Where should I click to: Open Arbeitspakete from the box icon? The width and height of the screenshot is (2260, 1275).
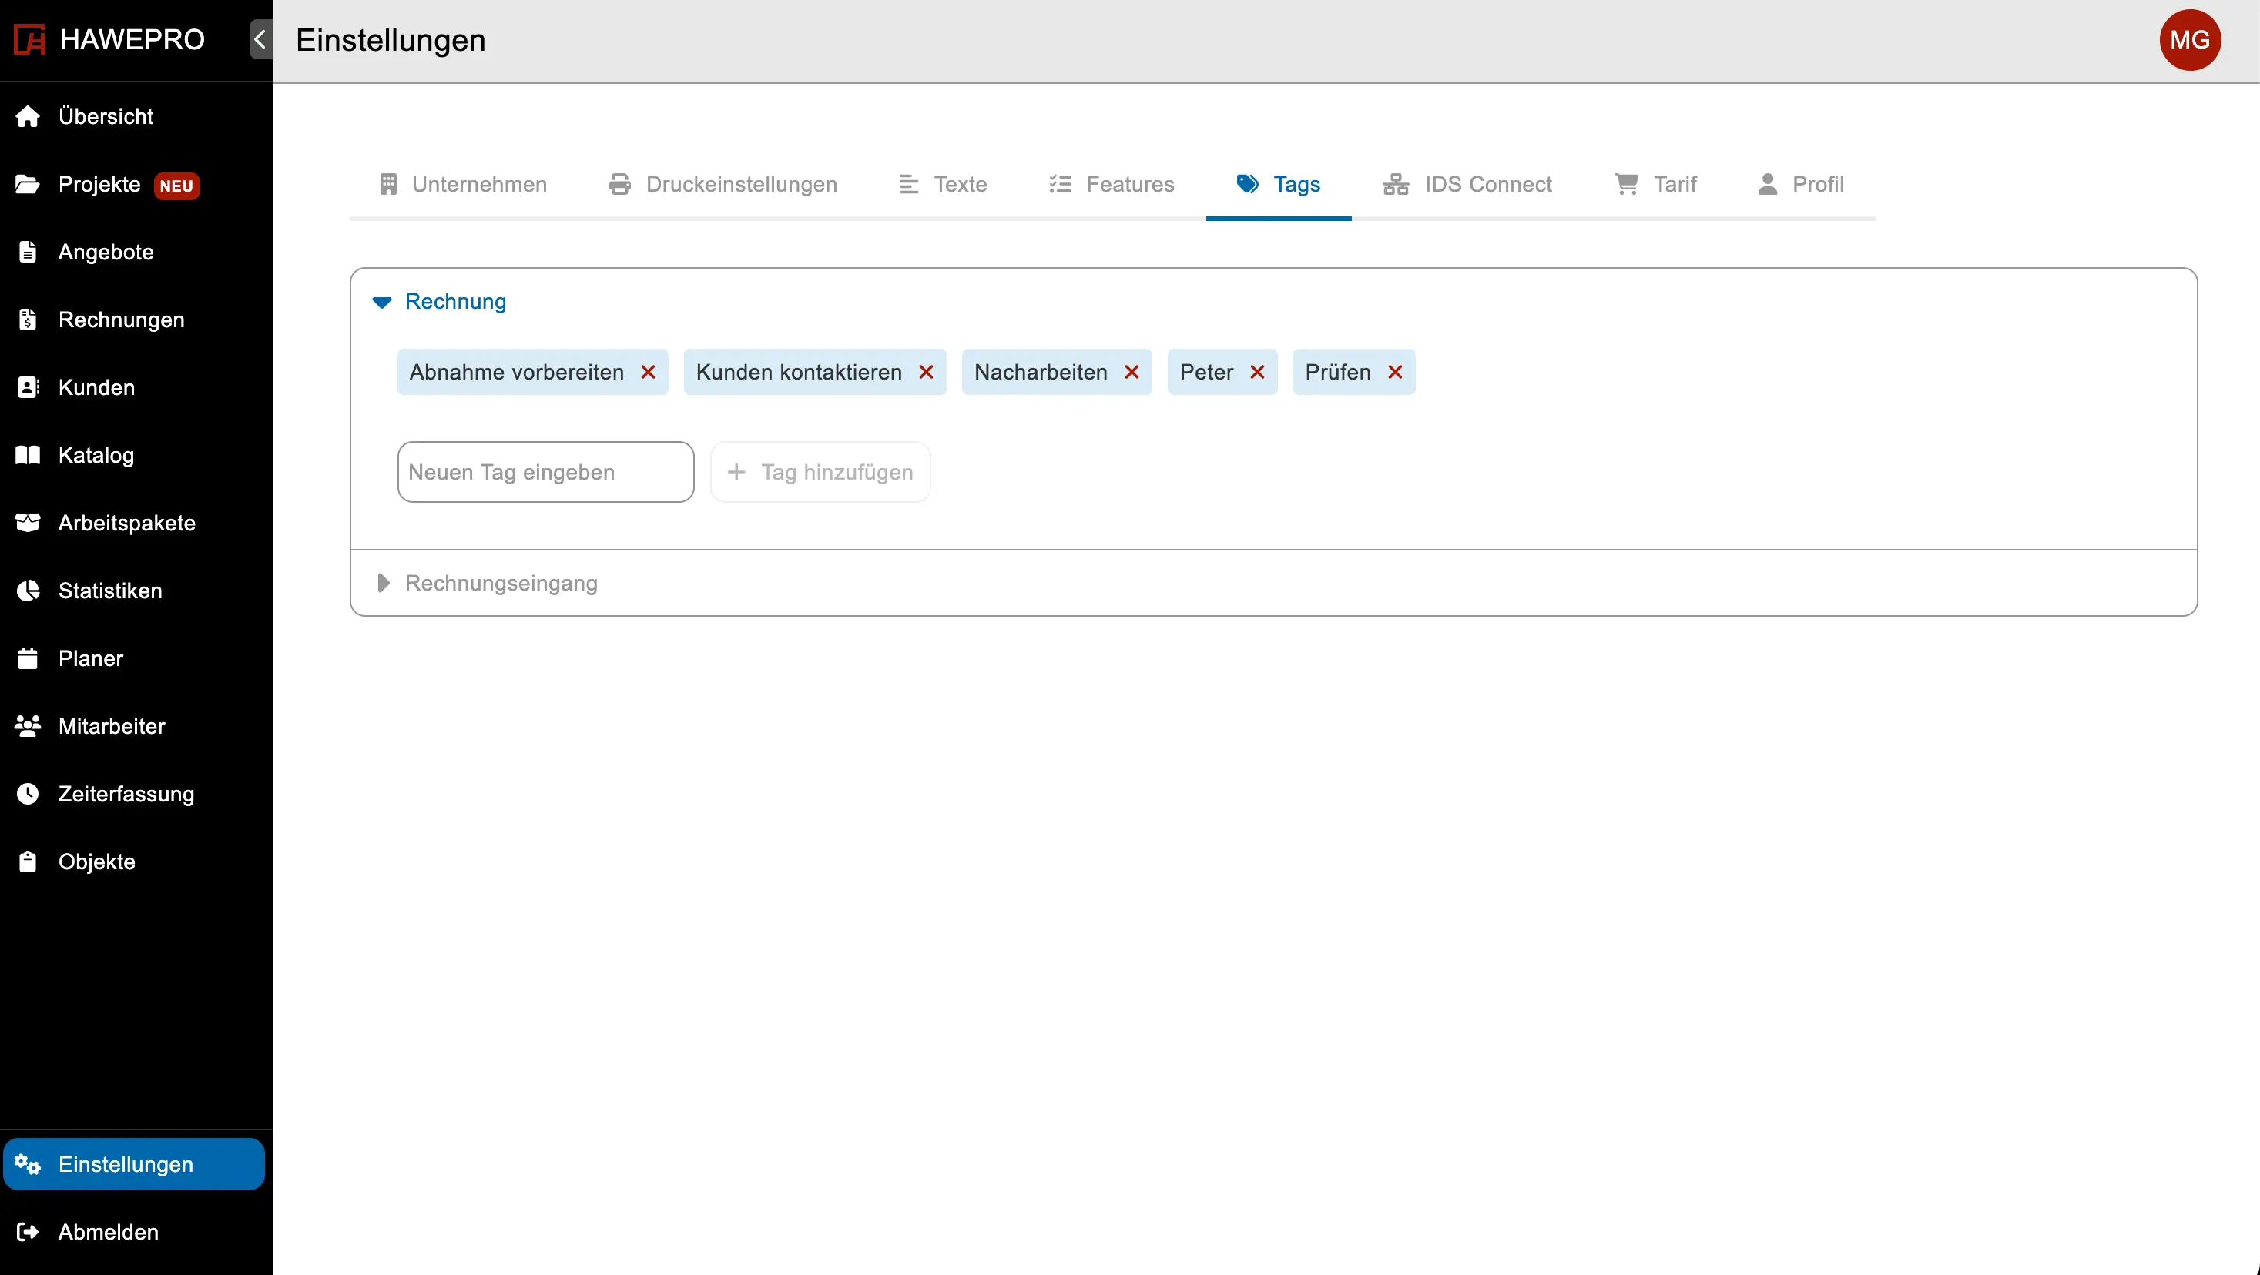28,523
